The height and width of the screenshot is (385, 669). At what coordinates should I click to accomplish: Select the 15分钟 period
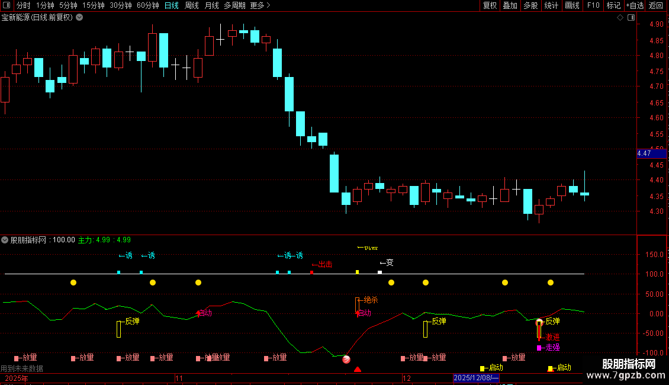click(x=94, y=5)
